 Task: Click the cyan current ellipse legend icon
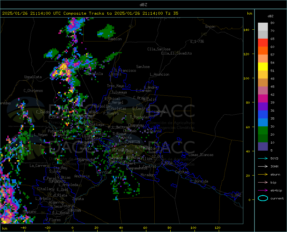click(x=263, y=198)
